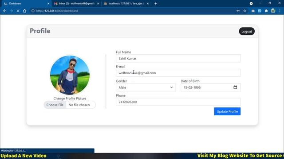The width and height of the screenshot is (284, 159).
Task: View site information icon in address bar
Action: coord(33,11)
